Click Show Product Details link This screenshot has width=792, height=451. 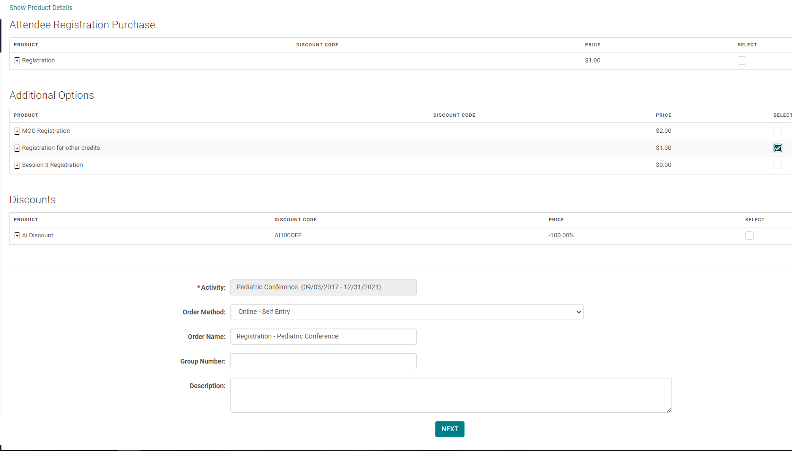pos(41,8)
